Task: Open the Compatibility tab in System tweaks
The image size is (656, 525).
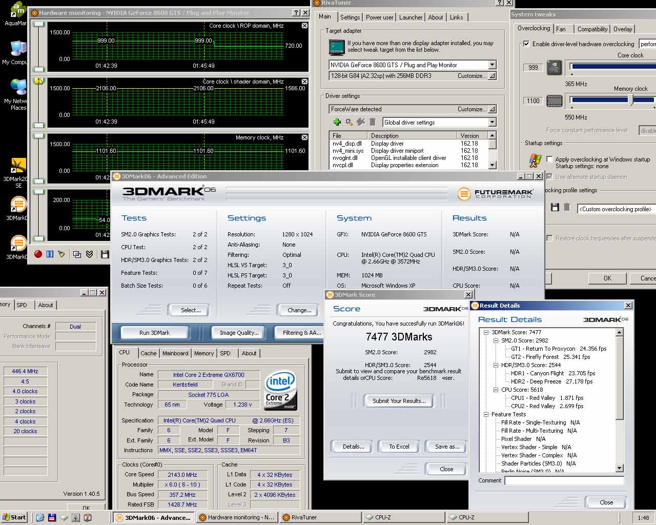Action: tap(592, 29)
